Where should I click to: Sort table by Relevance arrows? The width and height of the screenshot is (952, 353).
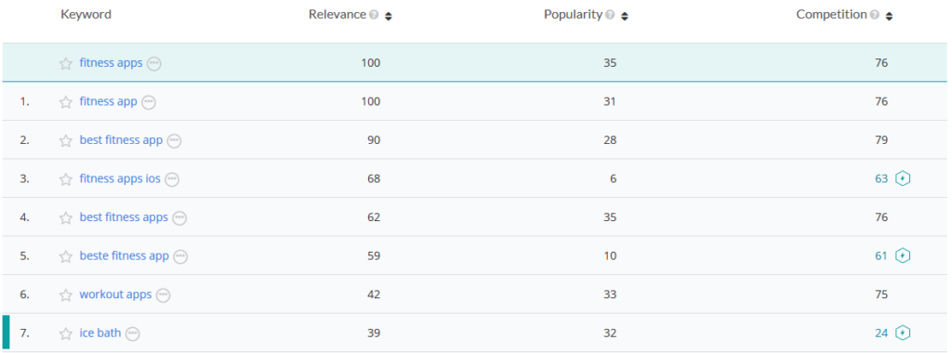point(389,17)
